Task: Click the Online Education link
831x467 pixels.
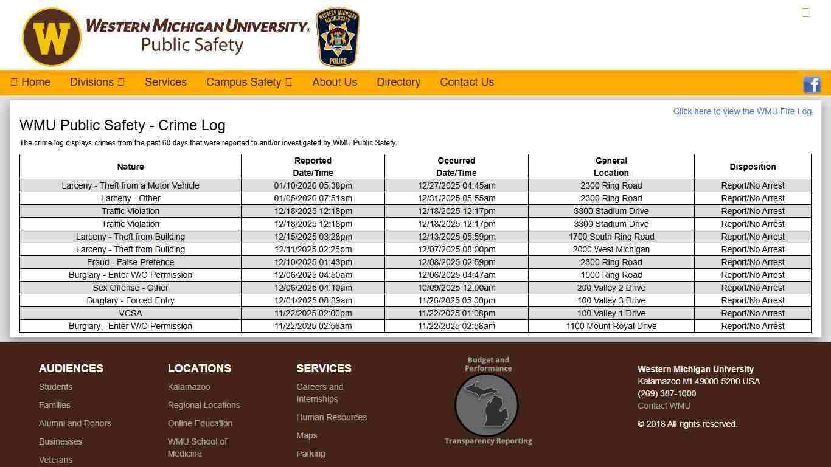Action: pos(200,423)
